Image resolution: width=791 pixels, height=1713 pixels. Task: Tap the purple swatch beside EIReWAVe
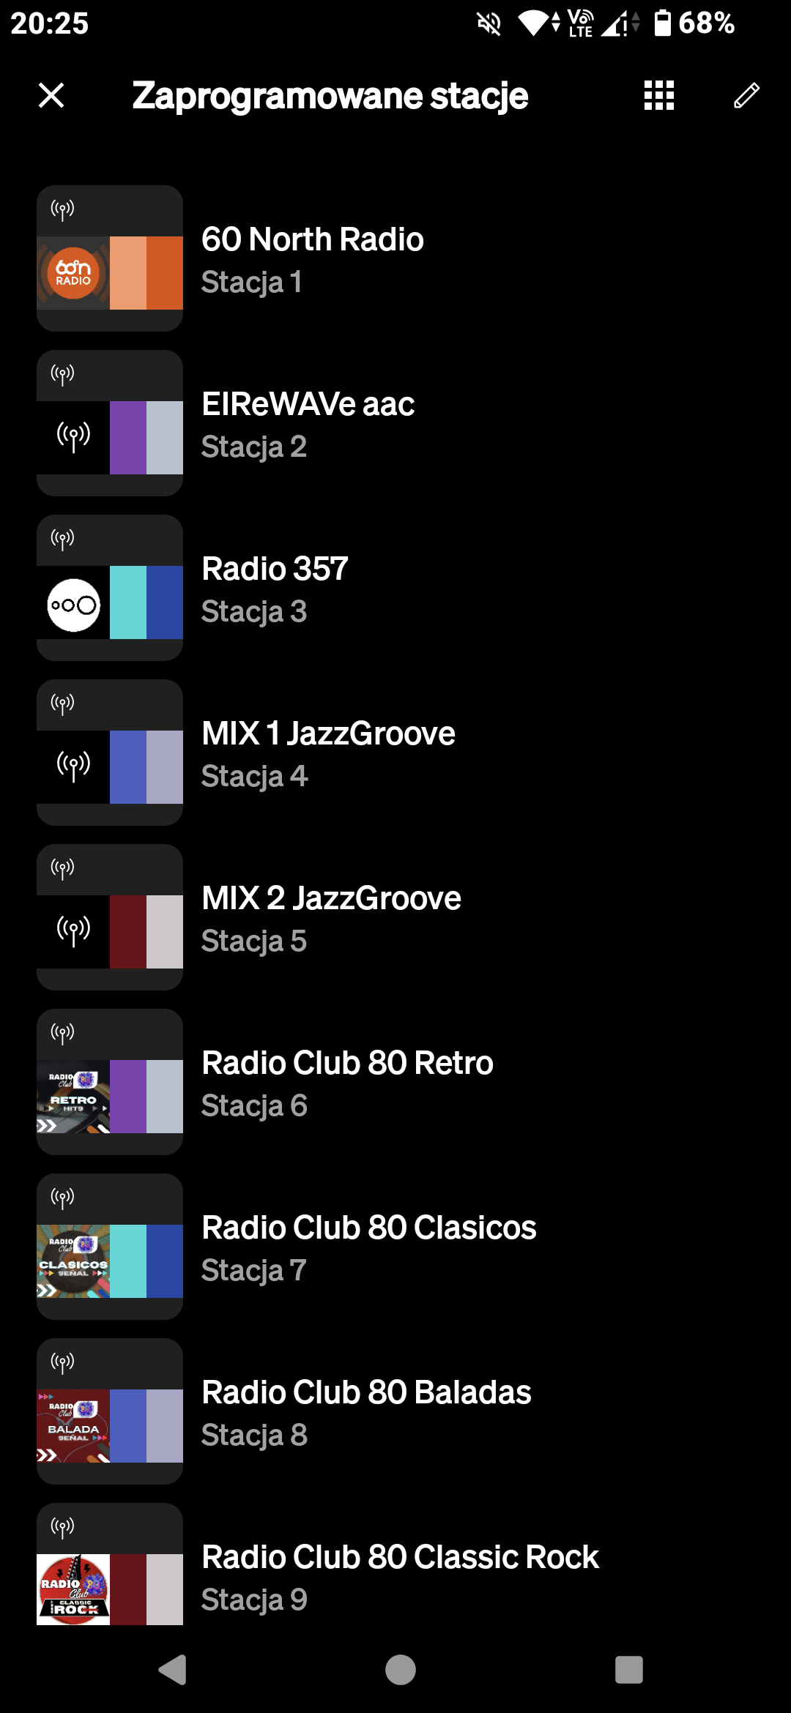[128, 438]
